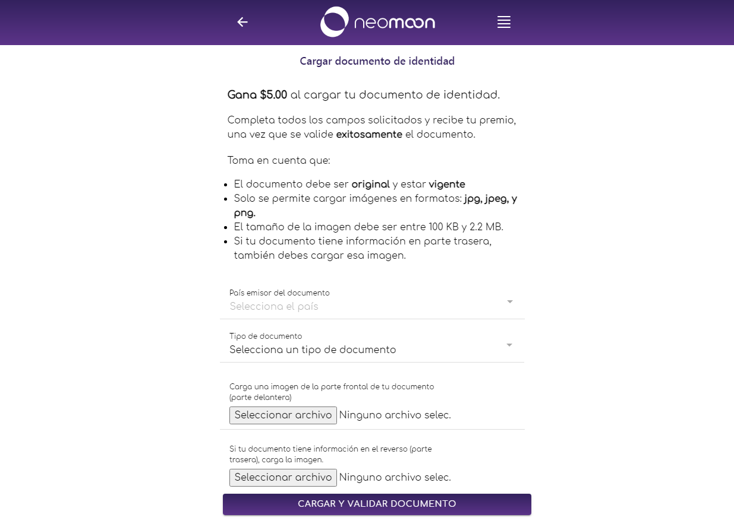Go back using the header arrow
Image resolution: width=734 pixels, height=524 pixels.
[242, 22]
